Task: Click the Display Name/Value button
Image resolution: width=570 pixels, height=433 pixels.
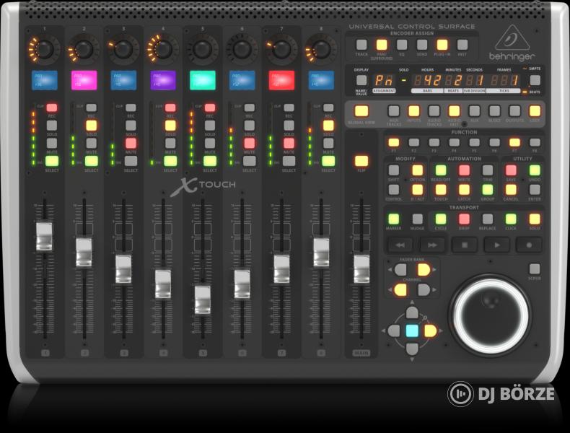Action: [361, 80]
